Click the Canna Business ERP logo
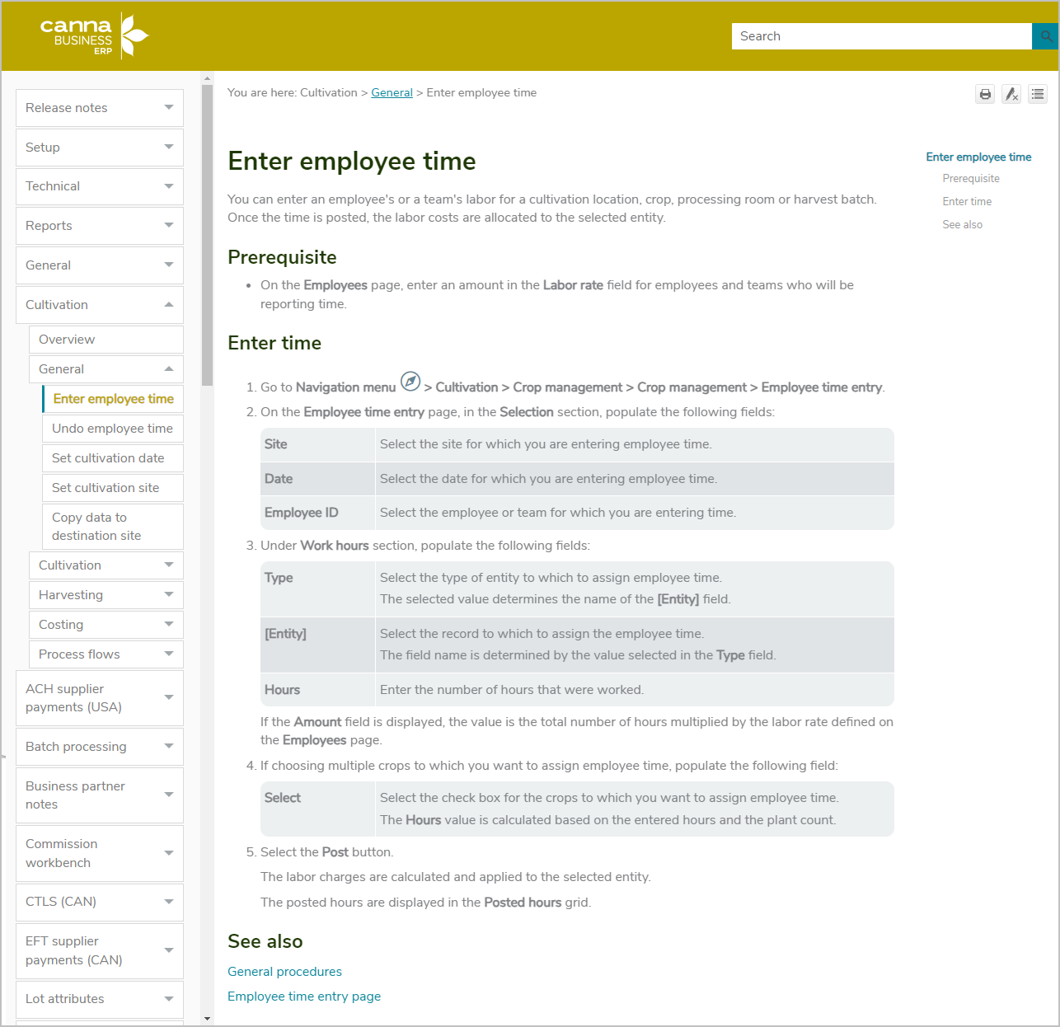Viewport: 1060px width, 1027px height. [94, 36]
